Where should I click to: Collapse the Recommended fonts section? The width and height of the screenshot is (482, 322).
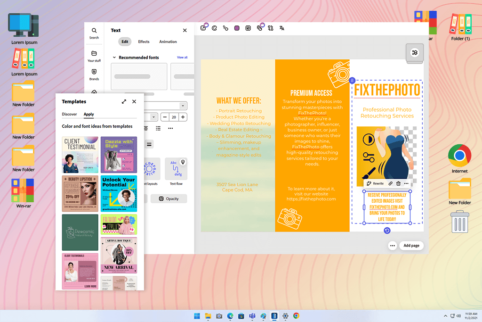[x=114, y=57]
